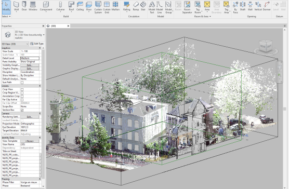Click the Edit Type button
Image resolution: width=289 pixels, height=189 pixels.
[37, 44]
